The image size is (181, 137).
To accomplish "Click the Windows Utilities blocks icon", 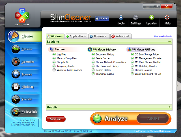I will [x=129, y=50].
